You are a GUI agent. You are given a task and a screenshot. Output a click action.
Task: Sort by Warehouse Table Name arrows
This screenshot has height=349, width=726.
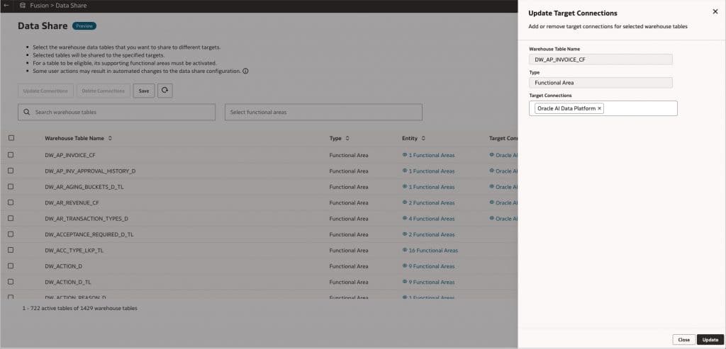pos(110,138)
